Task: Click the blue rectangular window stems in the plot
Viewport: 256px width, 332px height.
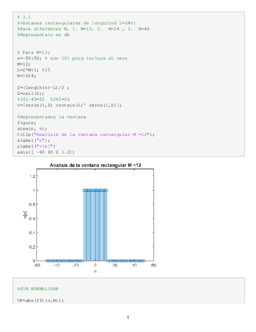Action: [95, 223]
